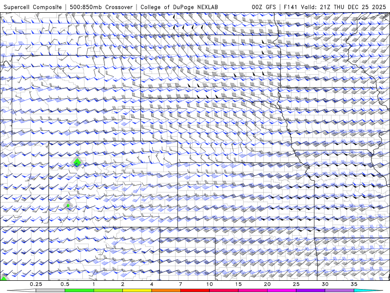Click the green patch at bottom-left map corner
Image resolution: width=390 pixels, height=293 pixels.
pos(3,277)
